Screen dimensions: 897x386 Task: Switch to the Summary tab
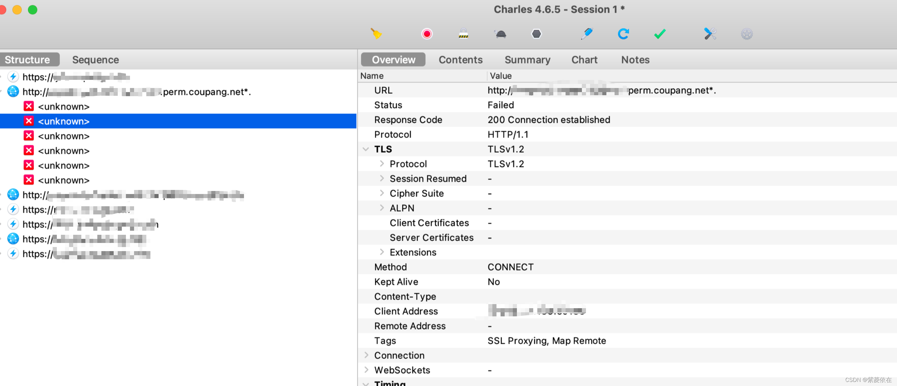(x=527, y=59)
